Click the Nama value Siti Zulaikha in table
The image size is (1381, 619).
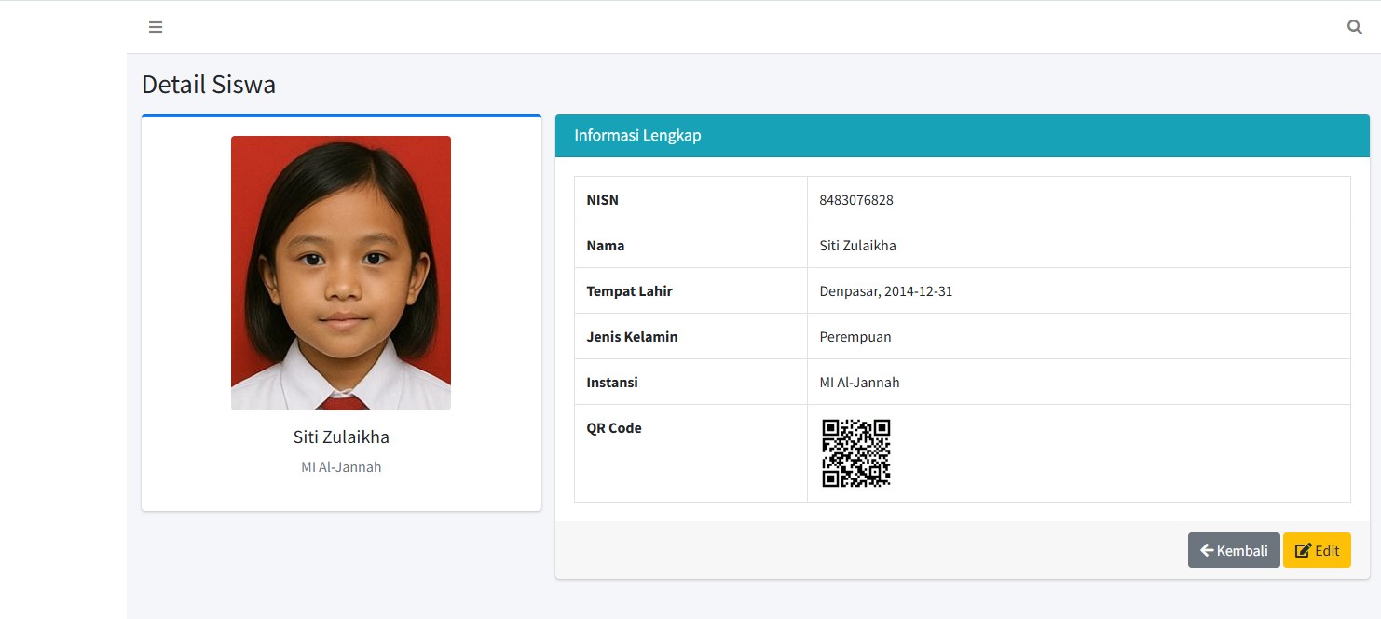tap(858, 246)
